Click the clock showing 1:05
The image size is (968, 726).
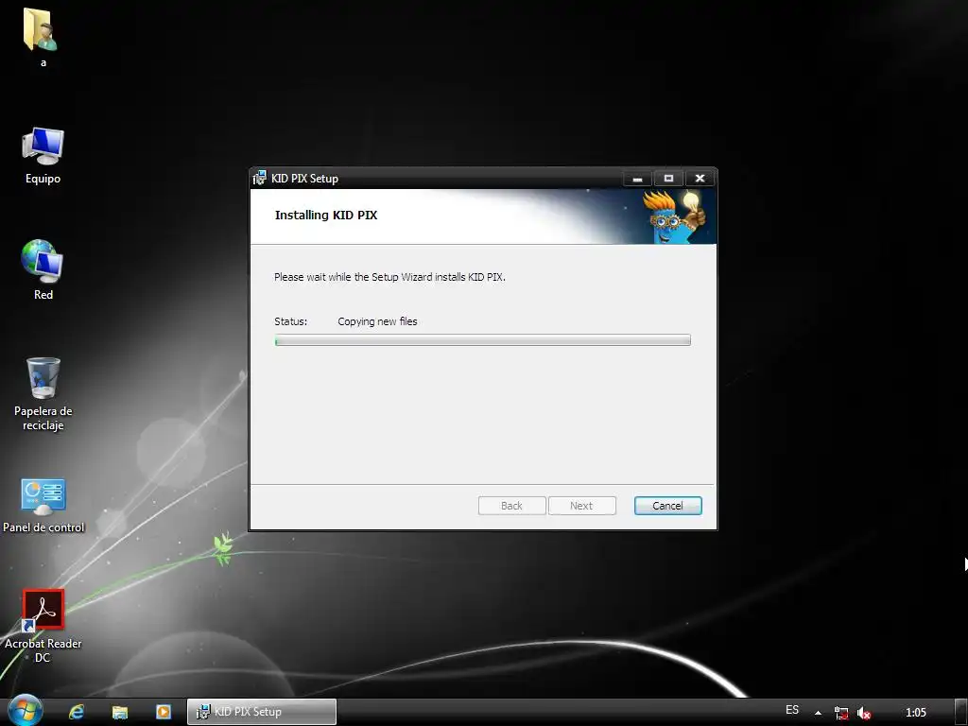click(x=915, y=713)
